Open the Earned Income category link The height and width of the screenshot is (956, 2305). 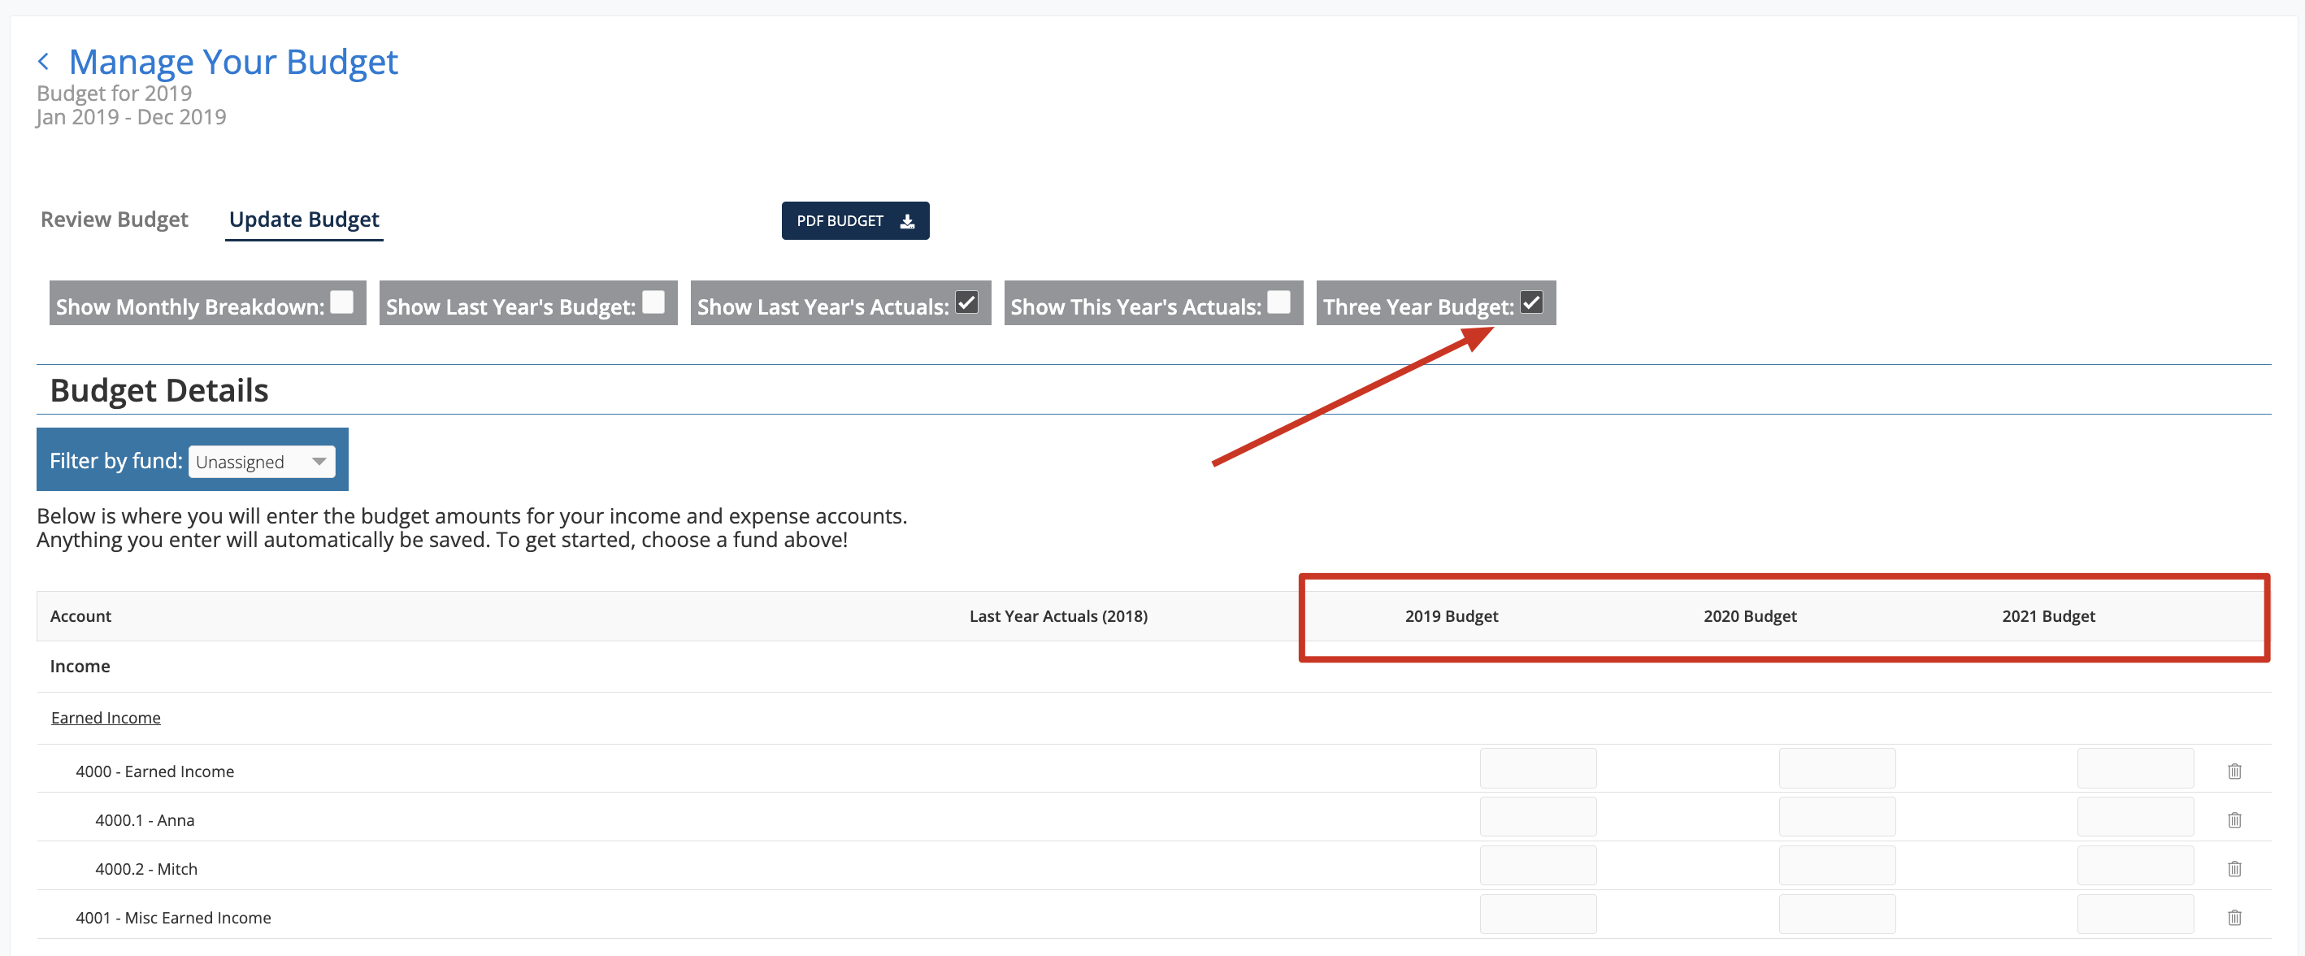click(106, 718)
